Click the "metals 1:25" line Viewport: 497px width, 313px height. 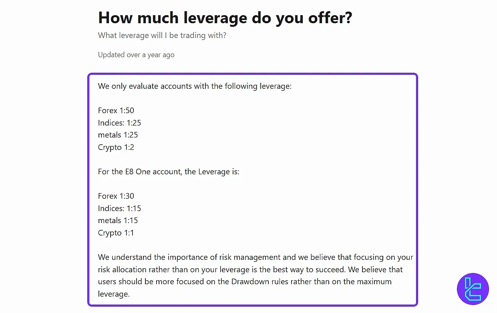tap(118, 135)
